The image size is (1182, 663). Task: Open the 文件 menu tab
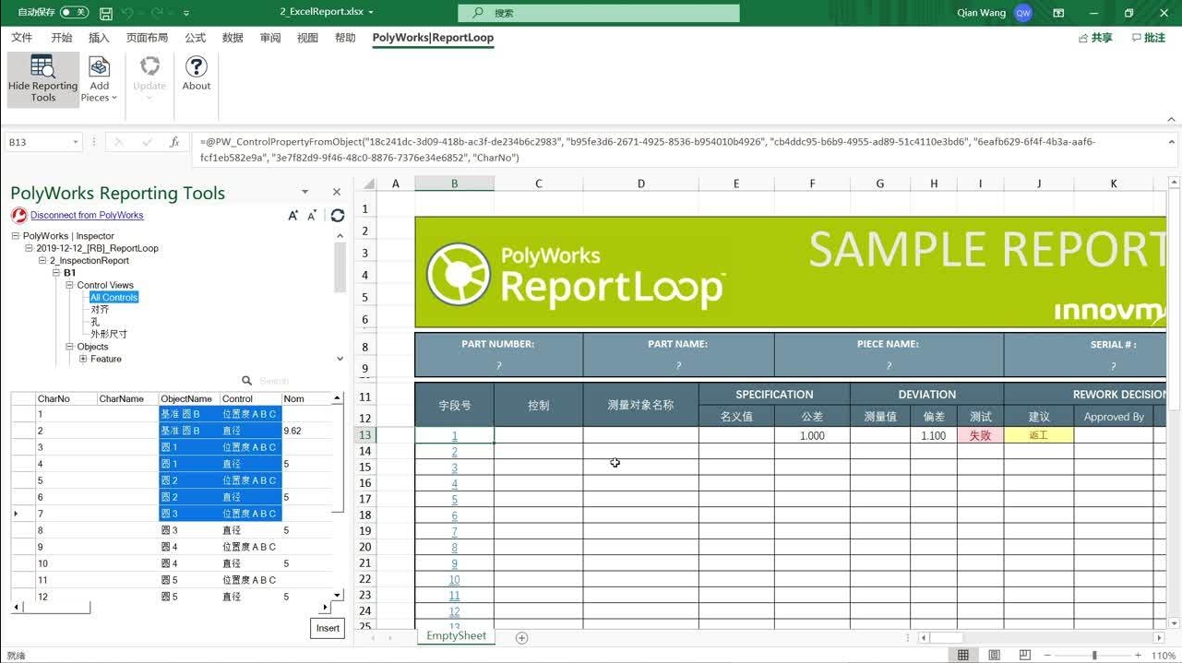pos(21,38)
